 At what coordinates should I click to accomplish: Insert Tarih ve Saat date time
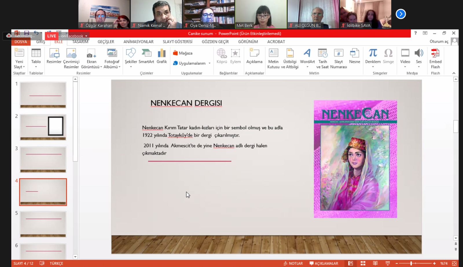(x=322, y=59)
